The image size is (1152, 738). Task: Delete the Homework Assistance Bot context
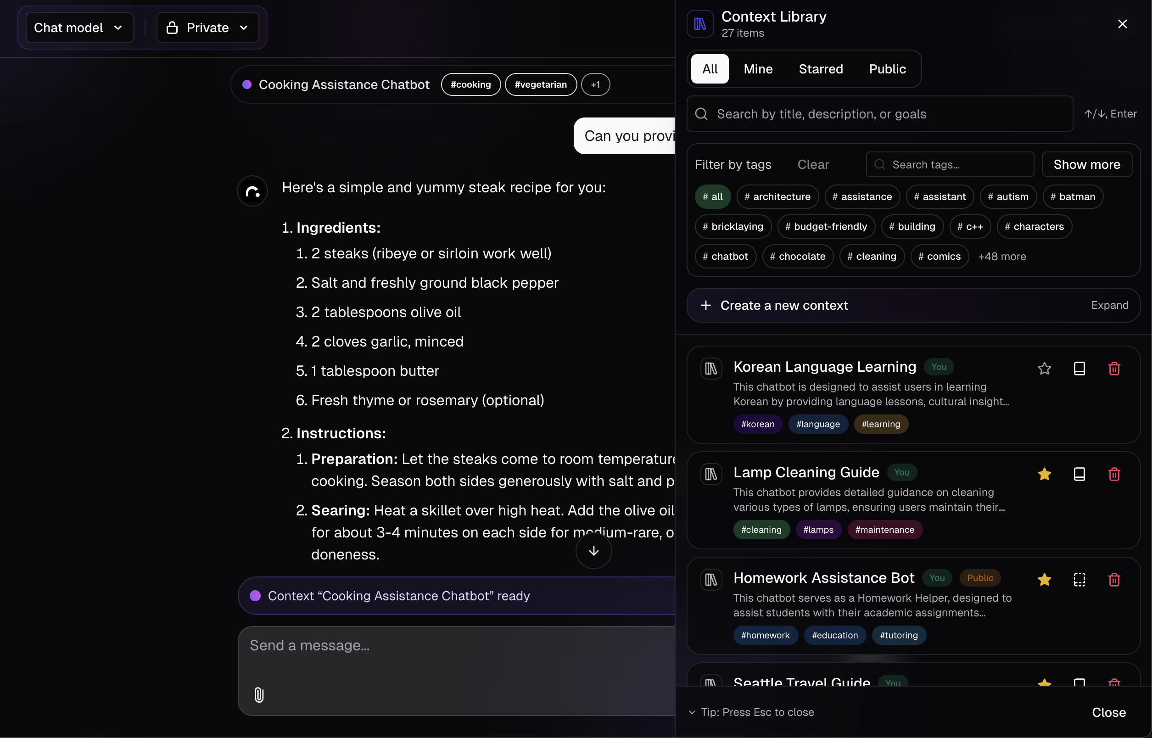coord(1114,579)
